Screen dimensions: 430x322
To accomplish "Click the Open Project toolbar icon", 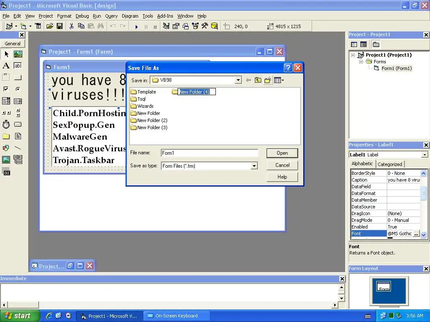I will click(x=50, y=26).
